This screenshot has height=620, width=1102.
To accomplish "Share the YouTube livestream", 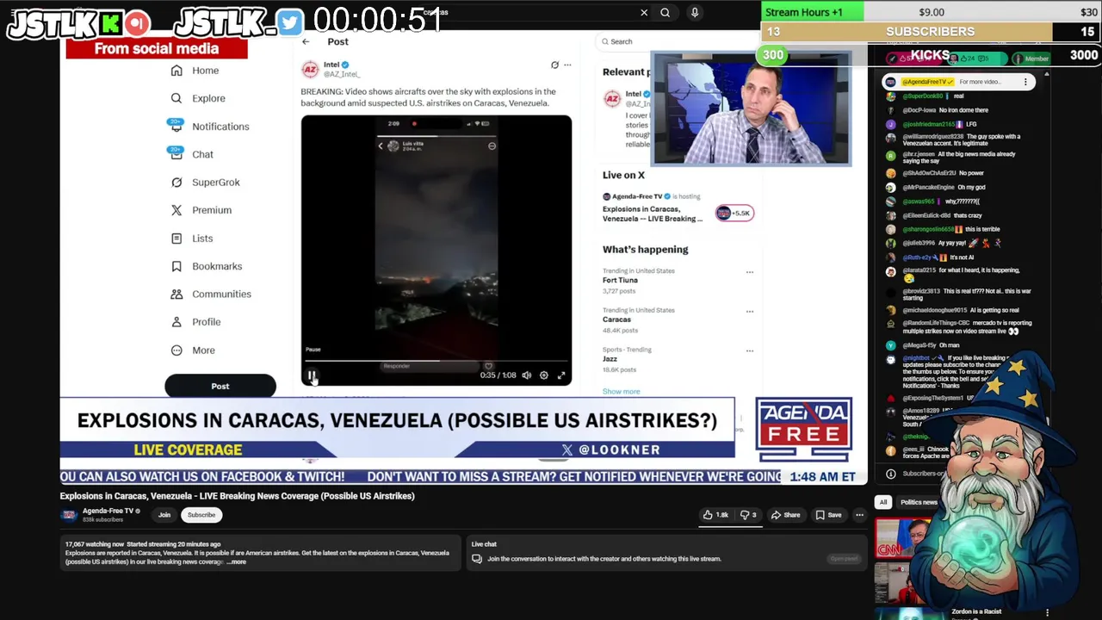I will [785, 515].
